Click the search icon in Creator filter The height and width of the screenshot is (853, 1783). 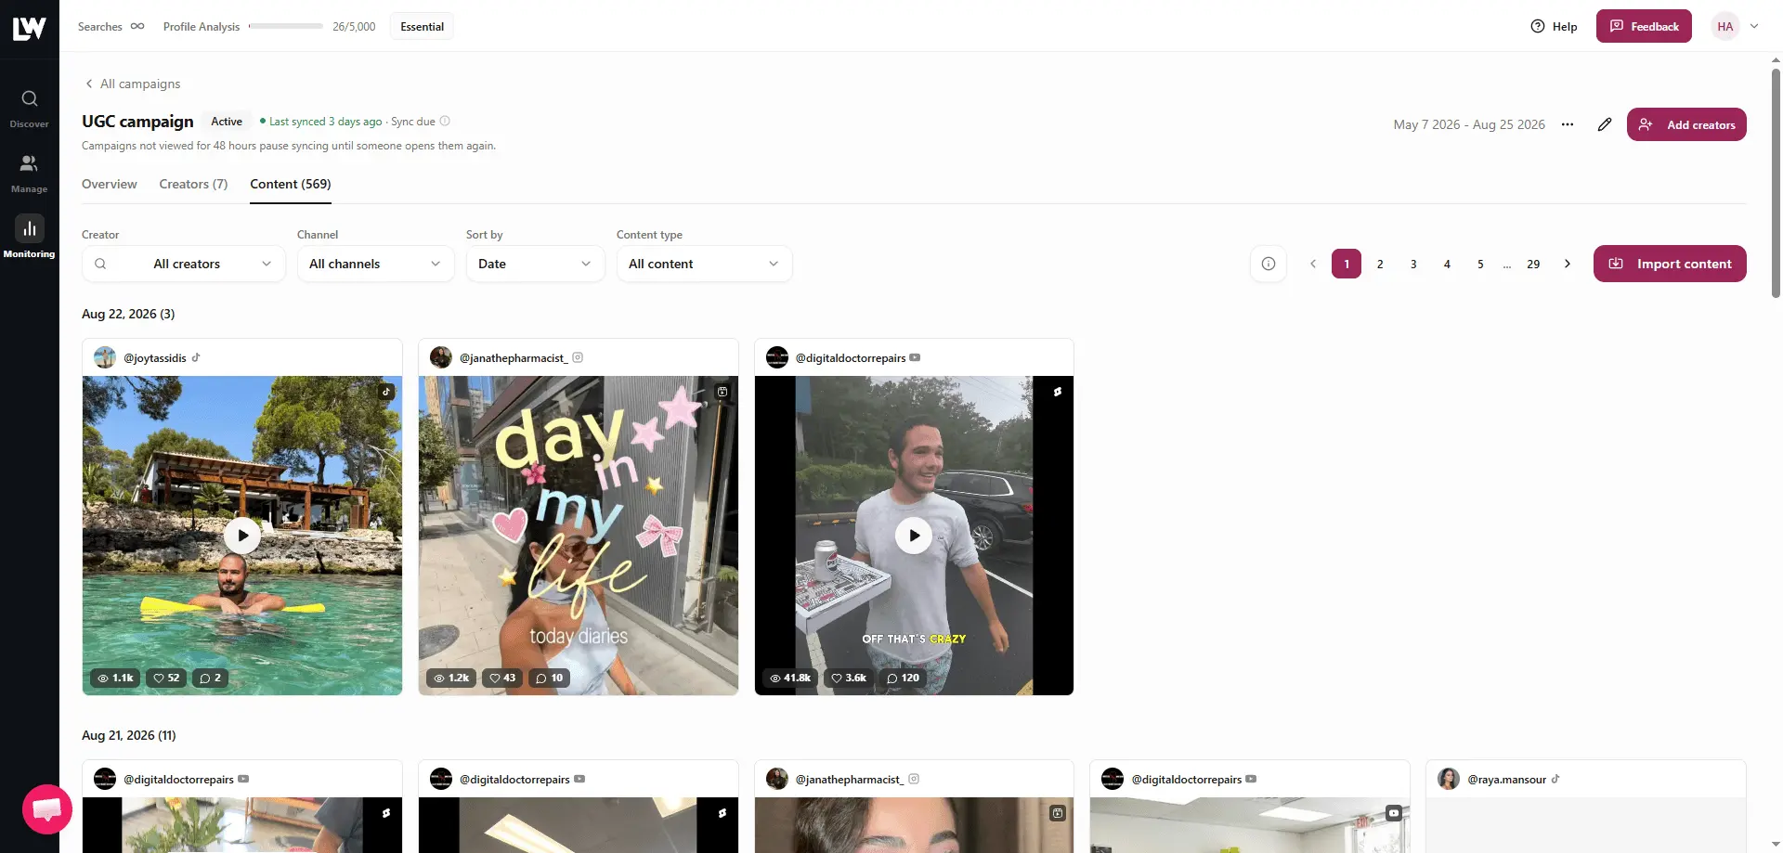(100, 264)
